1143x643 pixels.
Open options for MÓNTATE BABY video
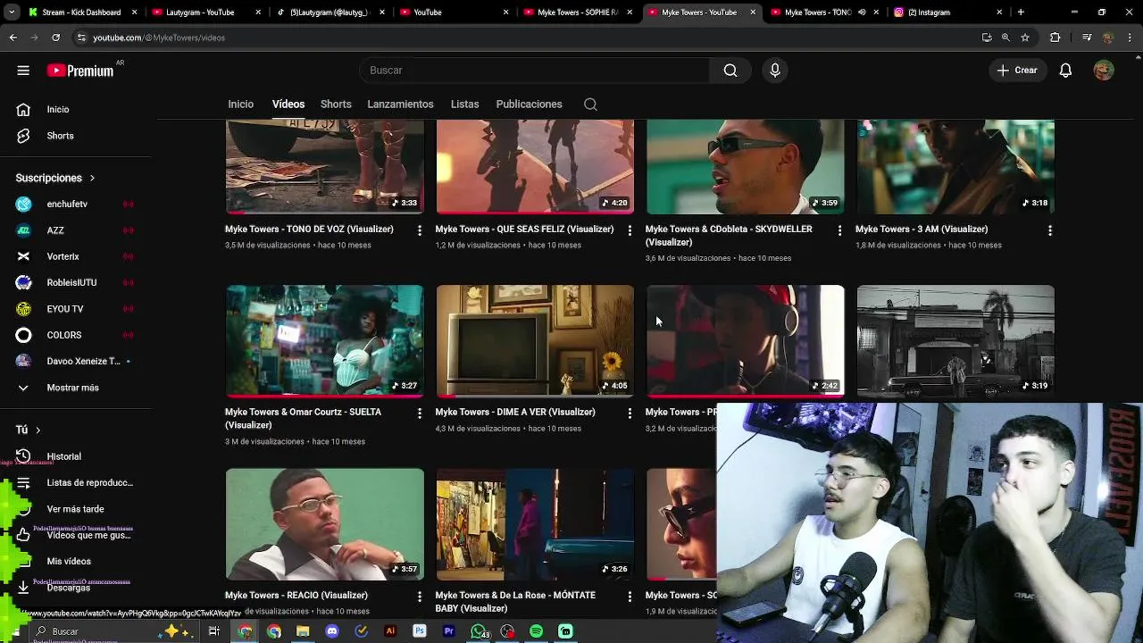pyautogui.click(x=630, y=597)
